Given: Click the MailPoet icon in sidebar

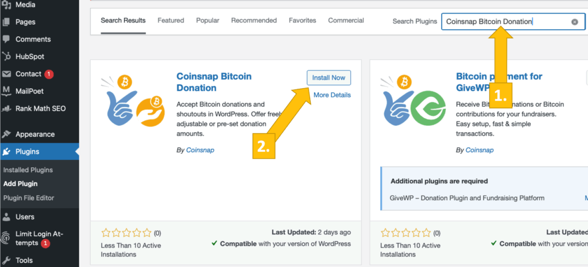Looking at the screenshot, I should pos(7,91).
